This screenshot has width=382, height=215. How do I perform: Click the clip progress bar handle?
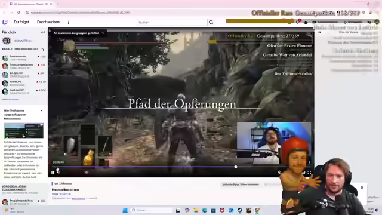(236, 167)
